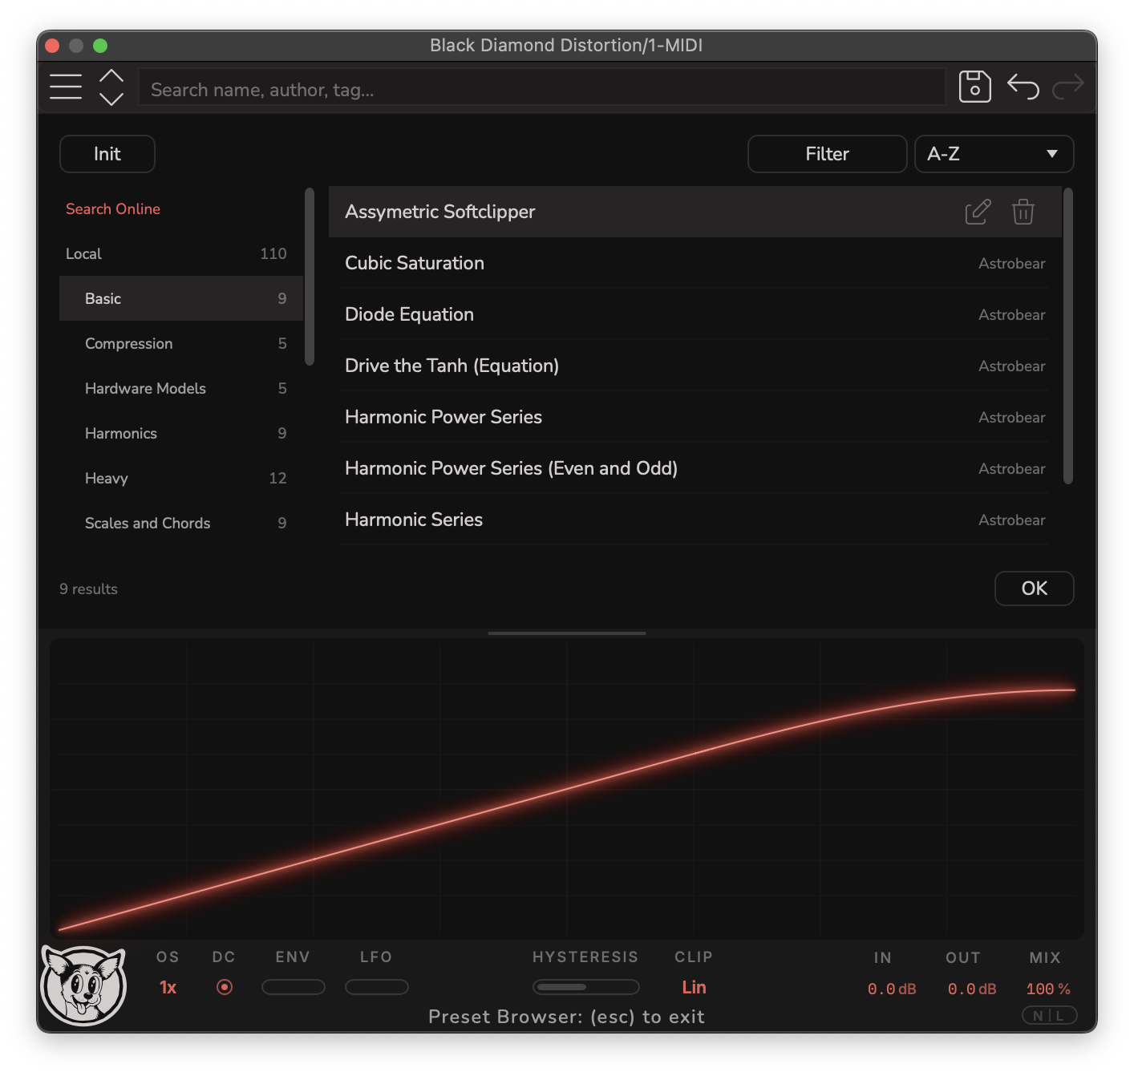Delete the Assymetric Softclipper preset
This screenshot has width=1134, height=1076.
tap(1023, 212)
